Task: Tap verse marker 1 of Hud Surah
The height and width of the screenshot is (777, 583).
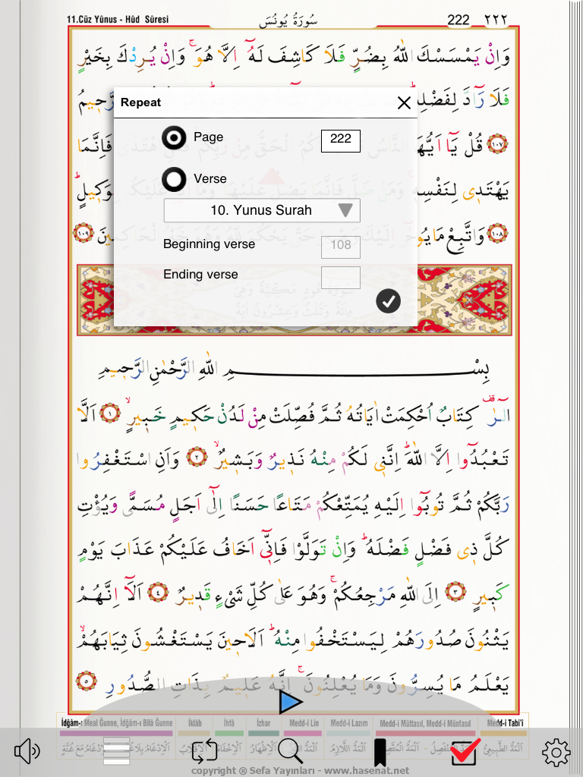Action: pos(109,414)
